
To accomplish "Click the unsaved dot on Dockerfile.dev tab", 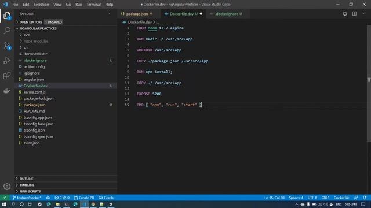I will coord(201,14).
